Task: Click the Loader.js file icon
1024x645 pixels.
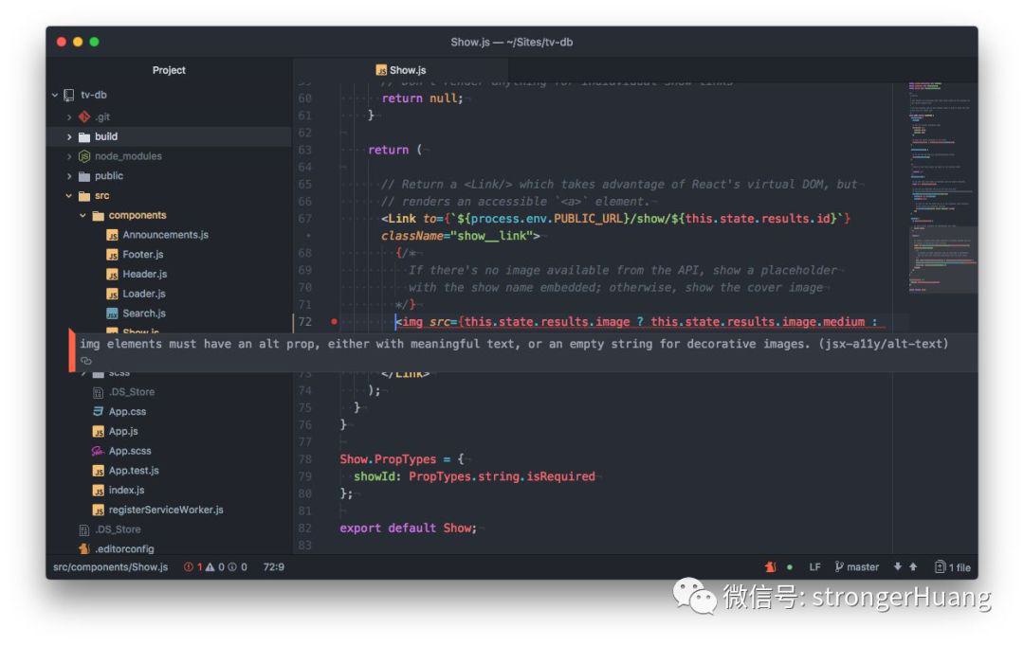Action: pyautogui.click(x=112, y=294)
